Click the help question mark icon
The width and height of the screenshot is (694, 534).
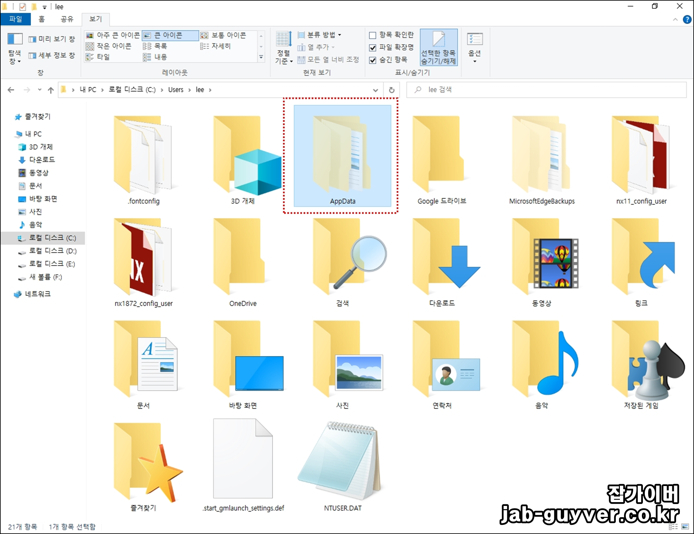(687, 20)
